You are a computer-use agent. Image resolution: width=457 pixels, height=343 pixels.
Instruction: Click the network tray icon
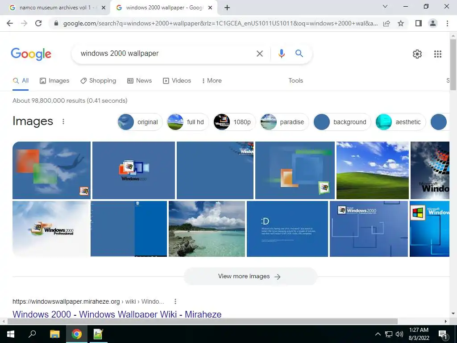click(389, 334)
